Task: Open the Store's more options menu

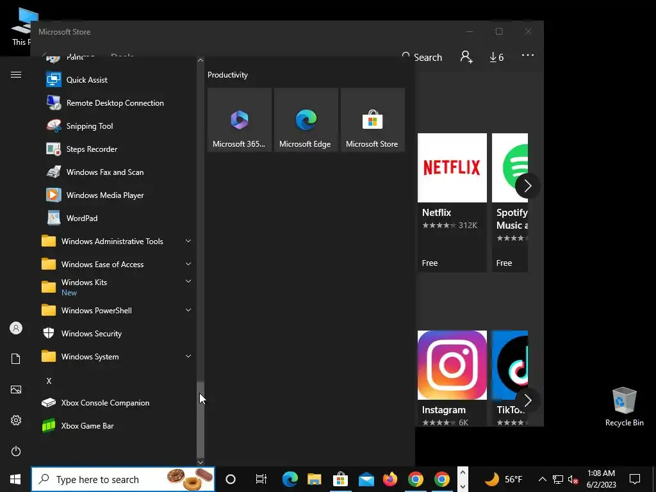Action: coord(528,56)
